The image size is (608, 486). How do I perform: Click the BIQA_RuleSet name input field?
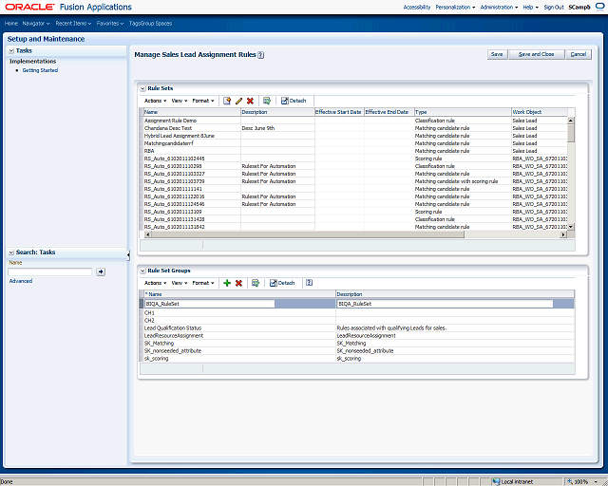[210, 304]
